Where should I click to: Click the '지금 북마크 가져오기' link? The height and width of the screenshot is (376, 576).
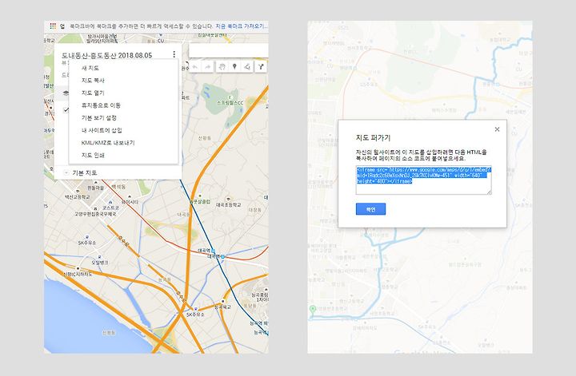(x=242, y=26)
